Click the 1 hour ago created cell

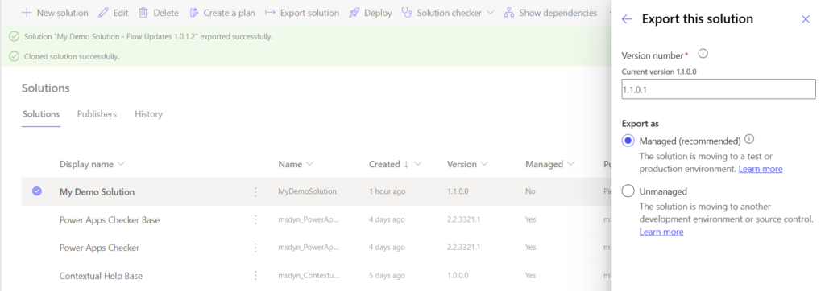click(x=388, y=192)
